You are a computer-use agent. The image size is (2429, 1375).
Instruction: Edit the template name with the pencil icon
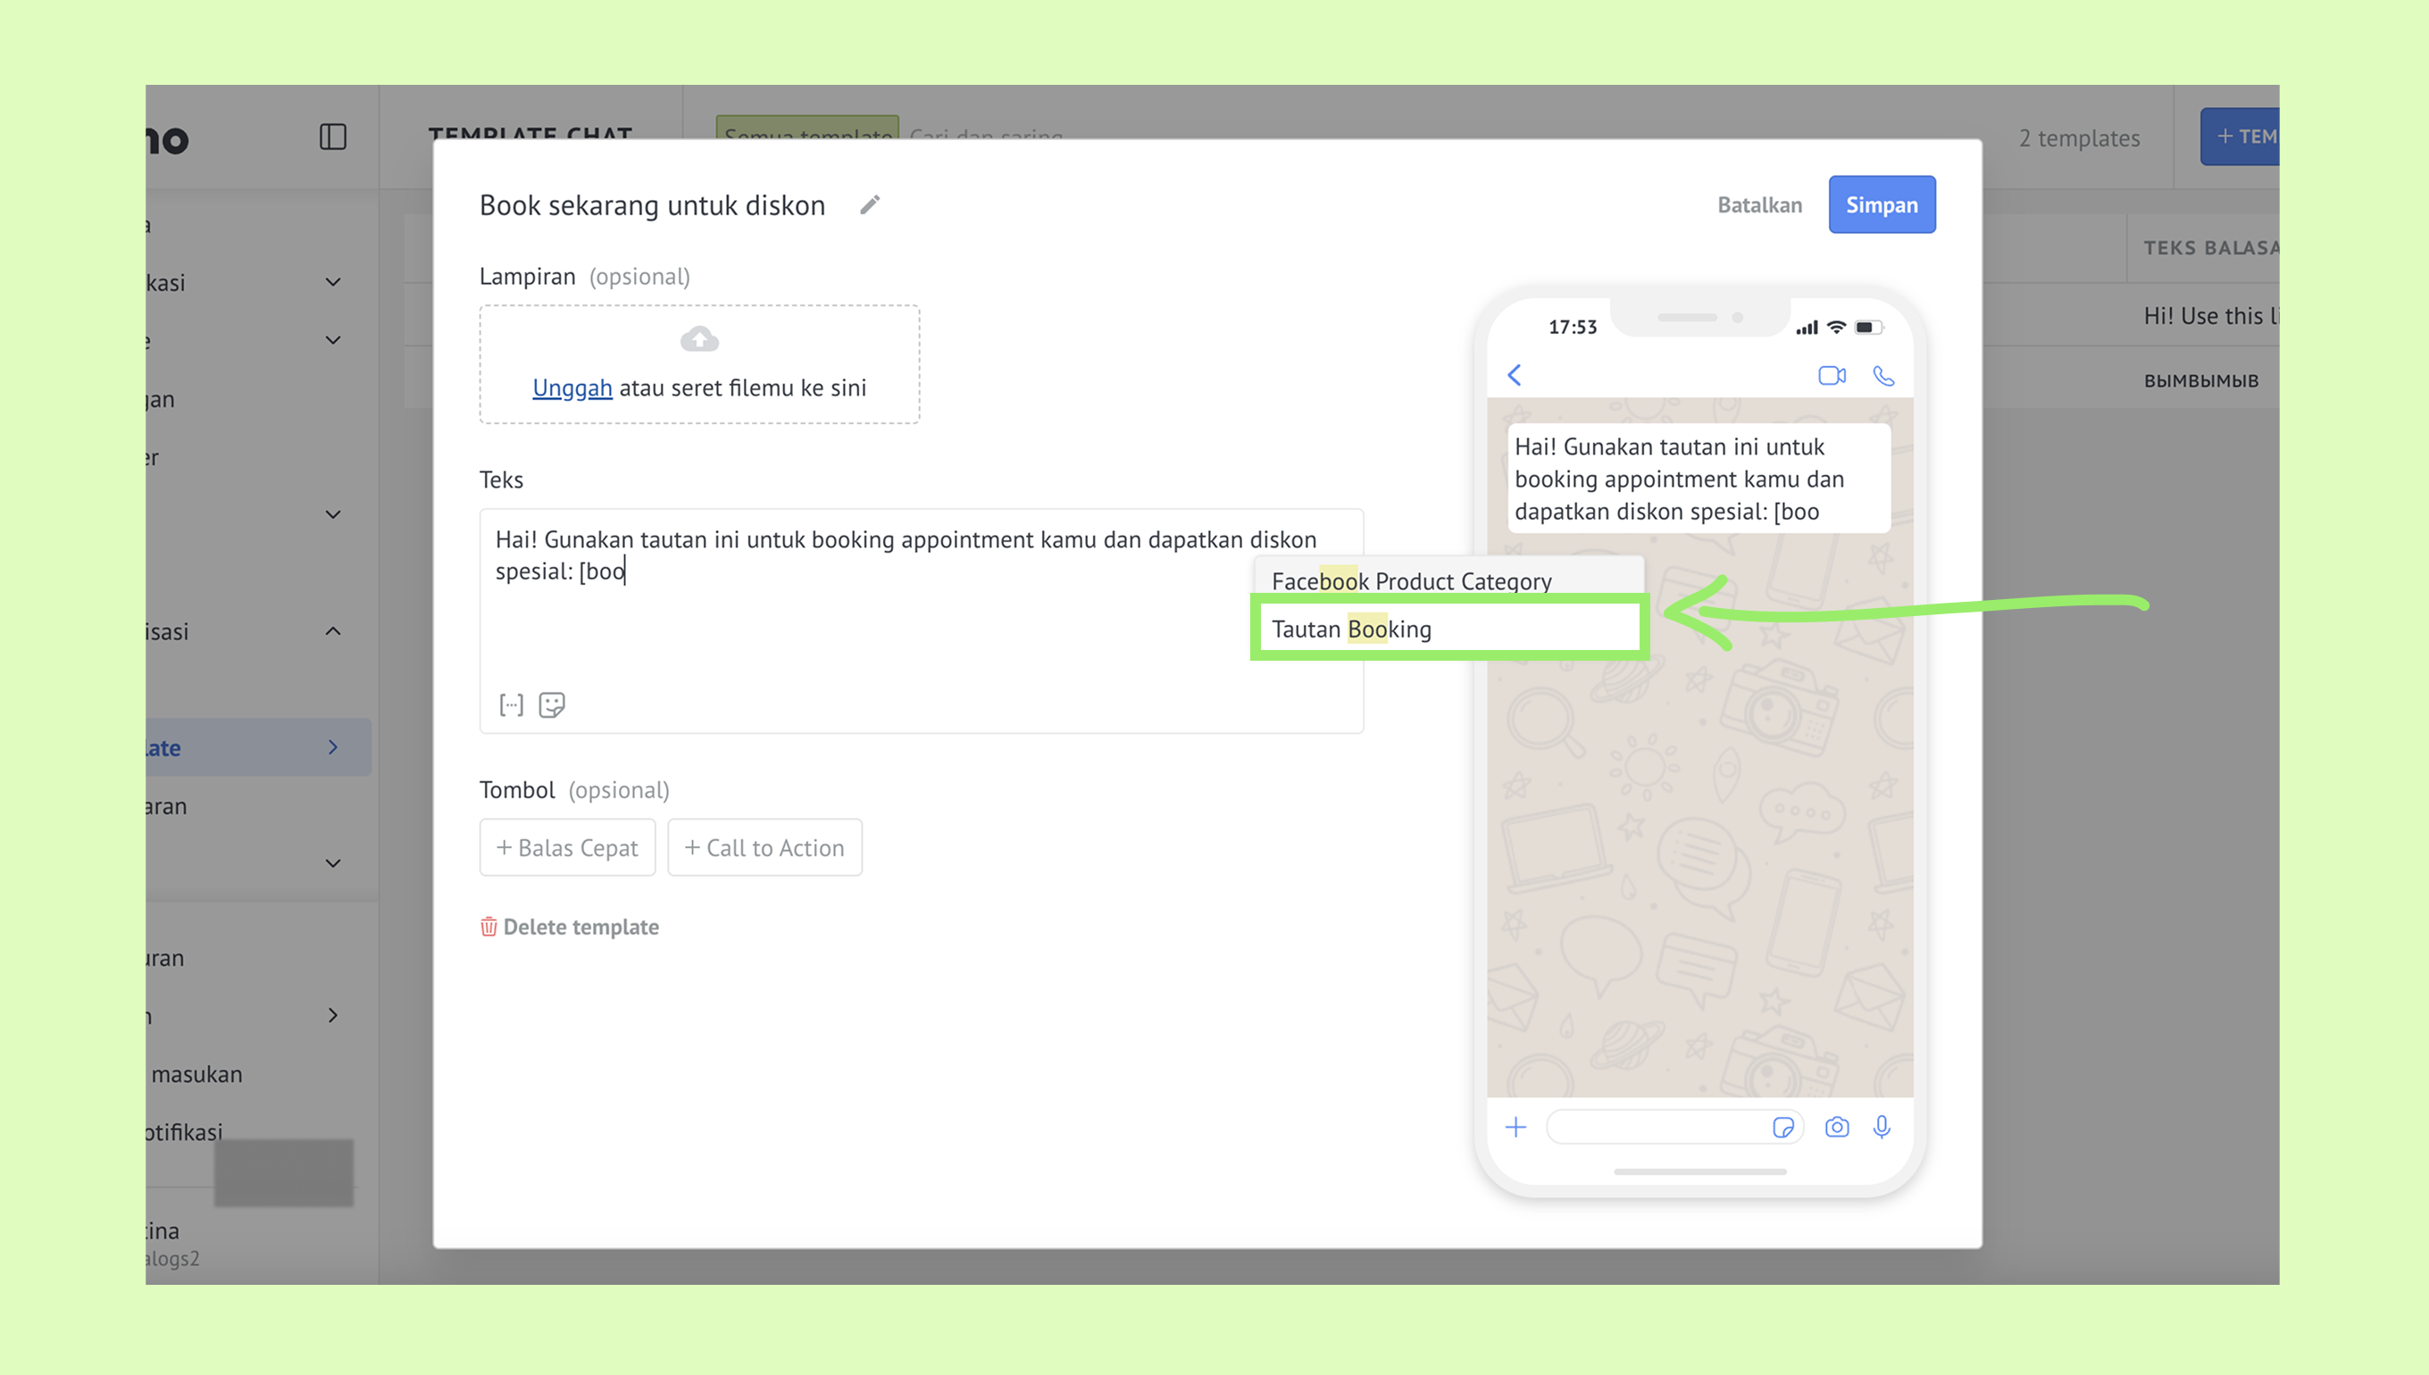click(870, 205)
